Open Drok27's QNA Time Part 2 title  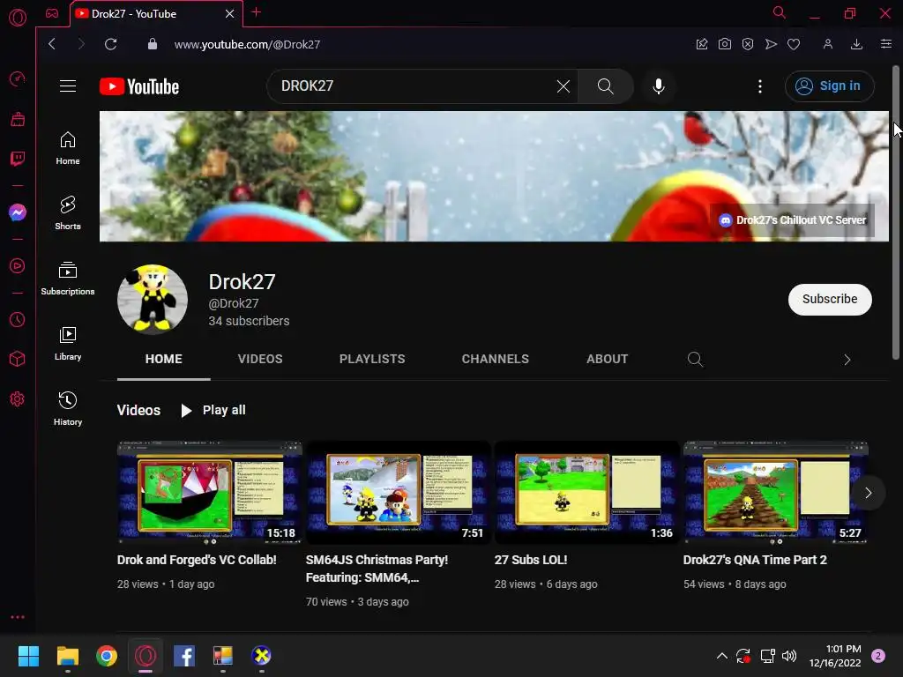click(755, 560)
